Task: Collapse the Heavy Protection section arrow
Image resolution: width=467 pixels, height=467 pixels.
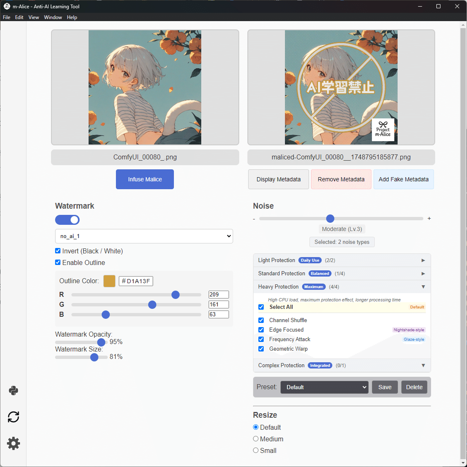Action: pos(423,287)
